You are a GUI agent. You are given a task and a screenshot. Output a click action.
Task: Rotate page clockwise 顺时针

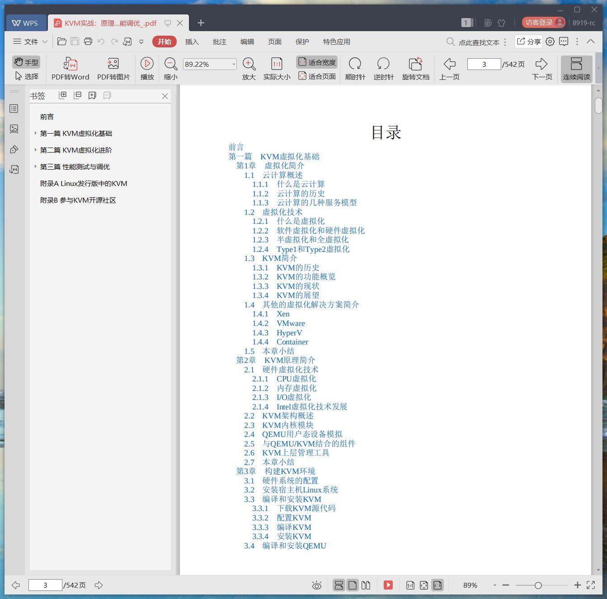355,69
